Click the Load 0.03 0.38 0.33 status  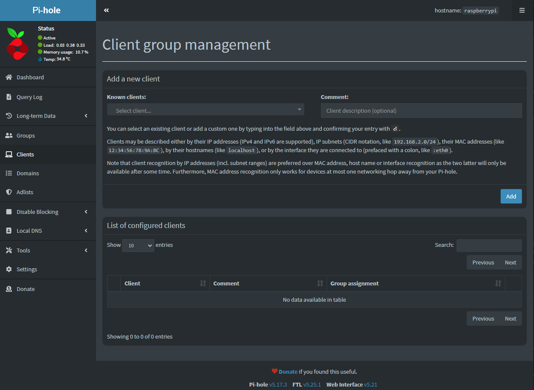[62, 45]
